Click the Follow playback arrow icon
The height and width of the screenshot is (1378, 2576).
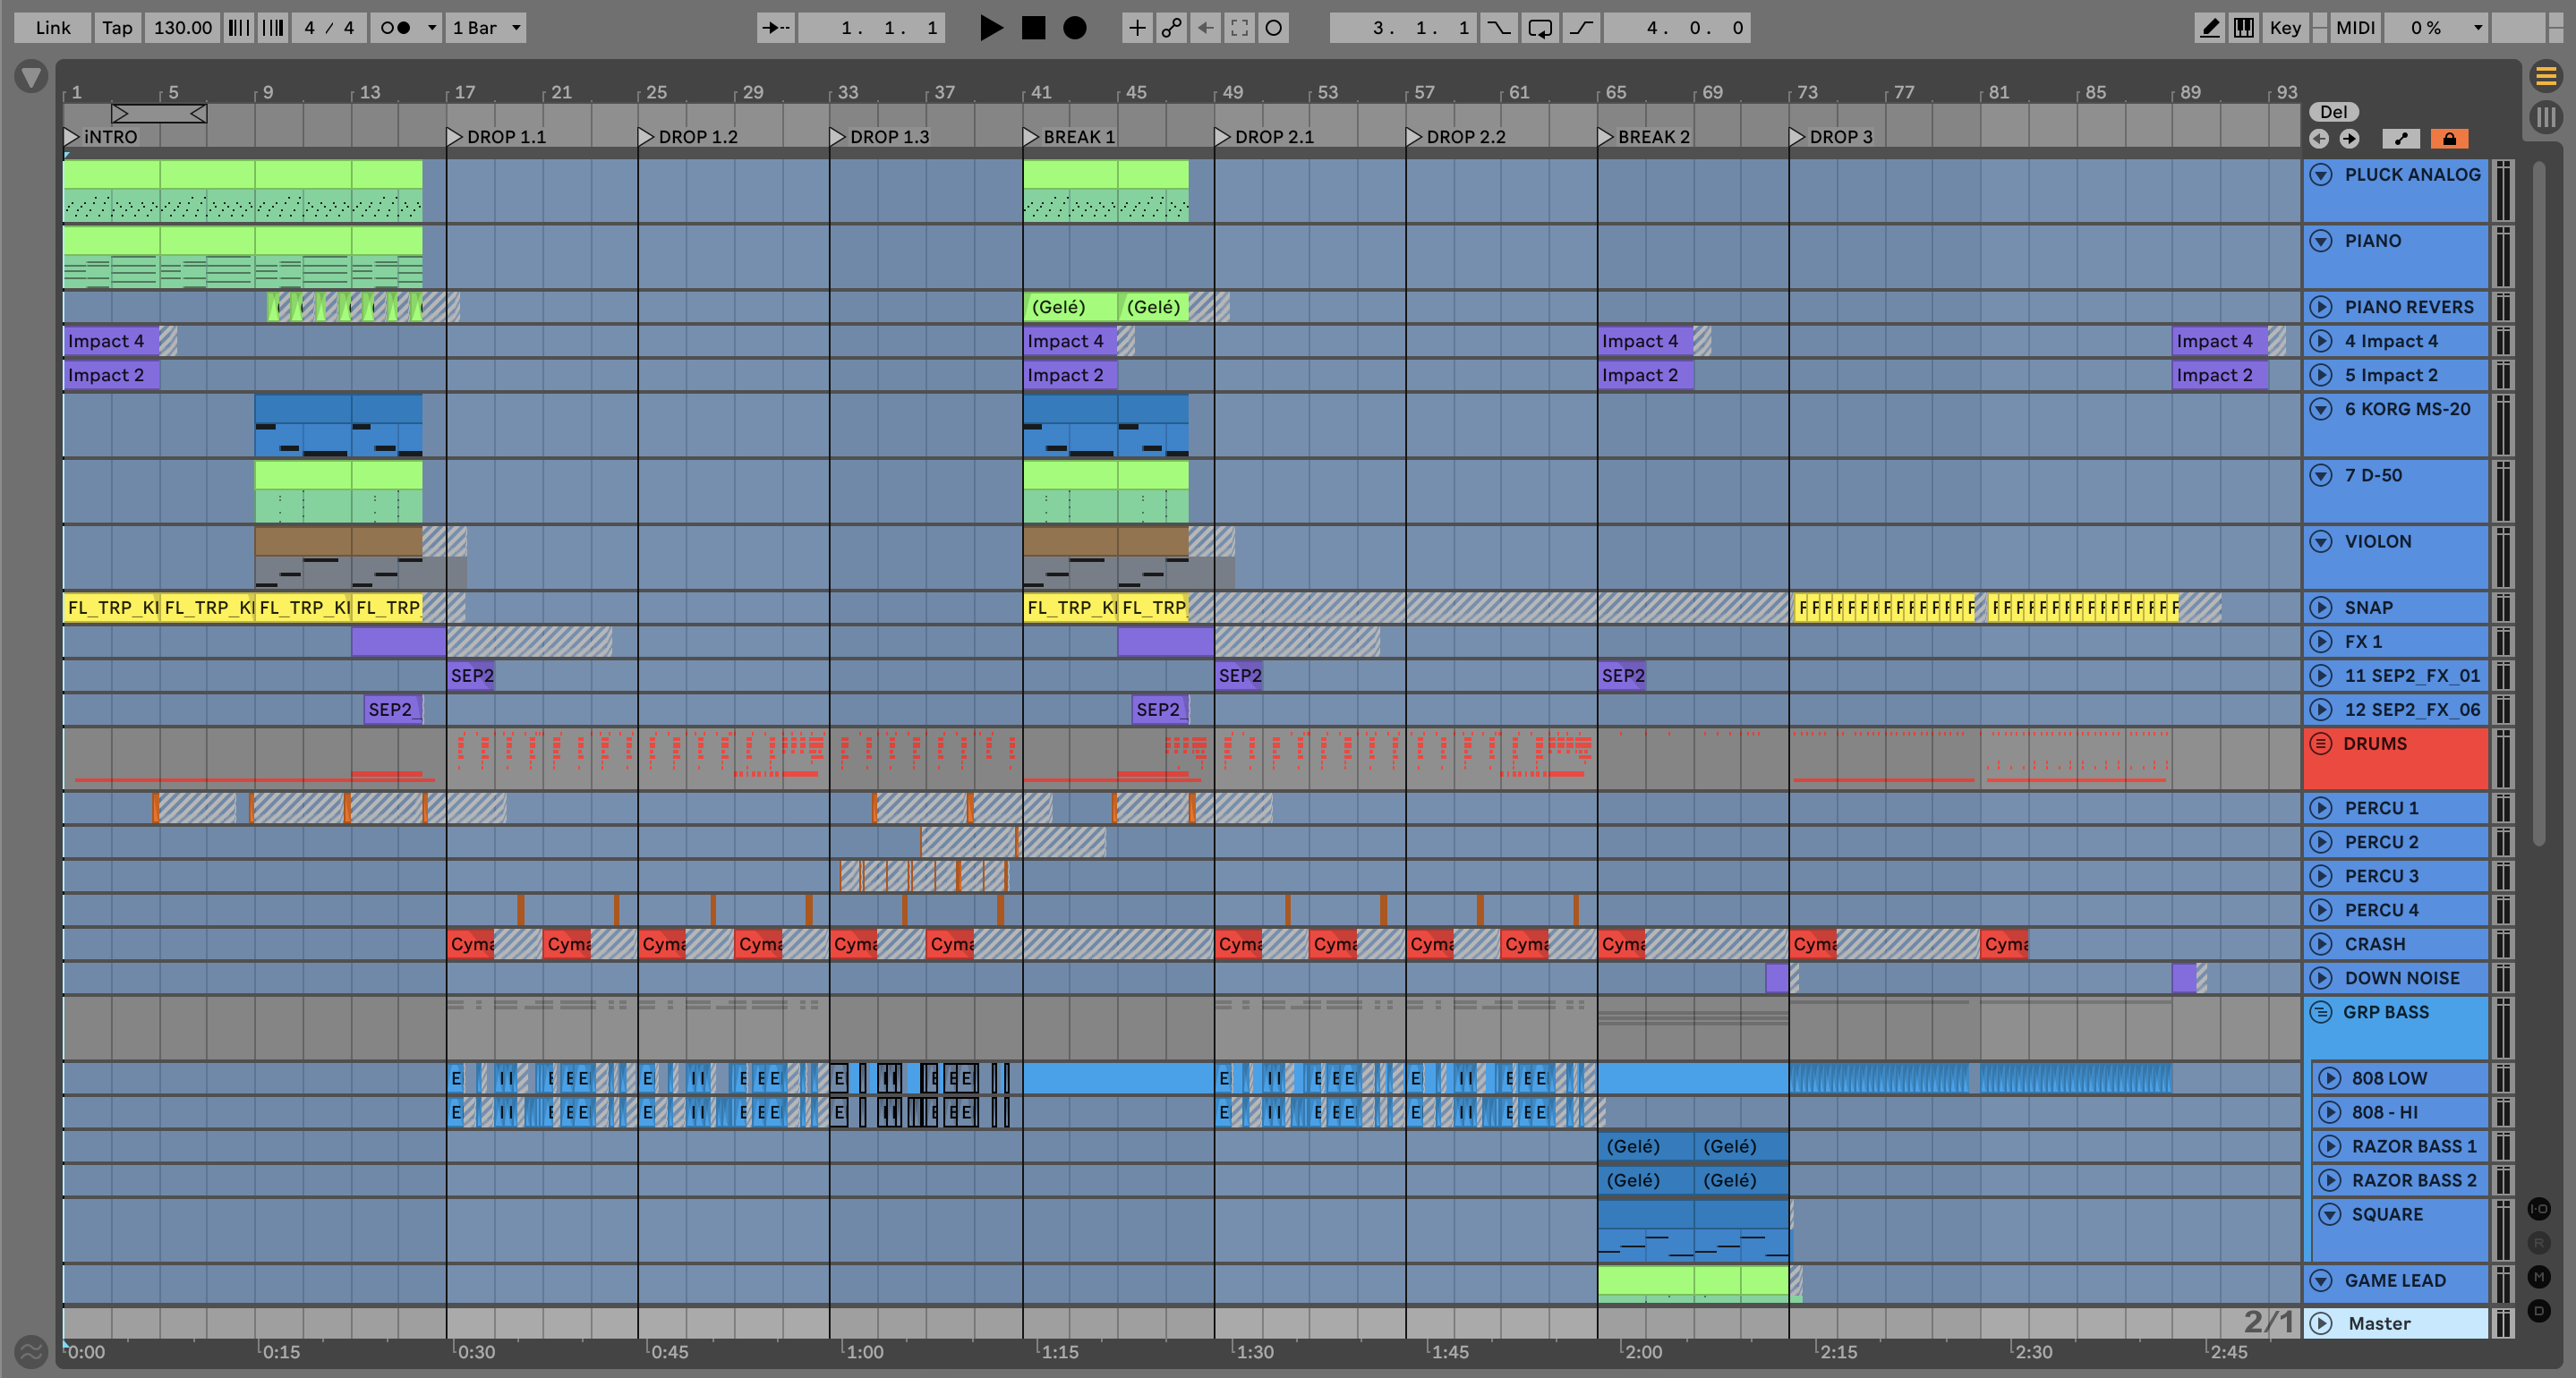pos(775,28)
